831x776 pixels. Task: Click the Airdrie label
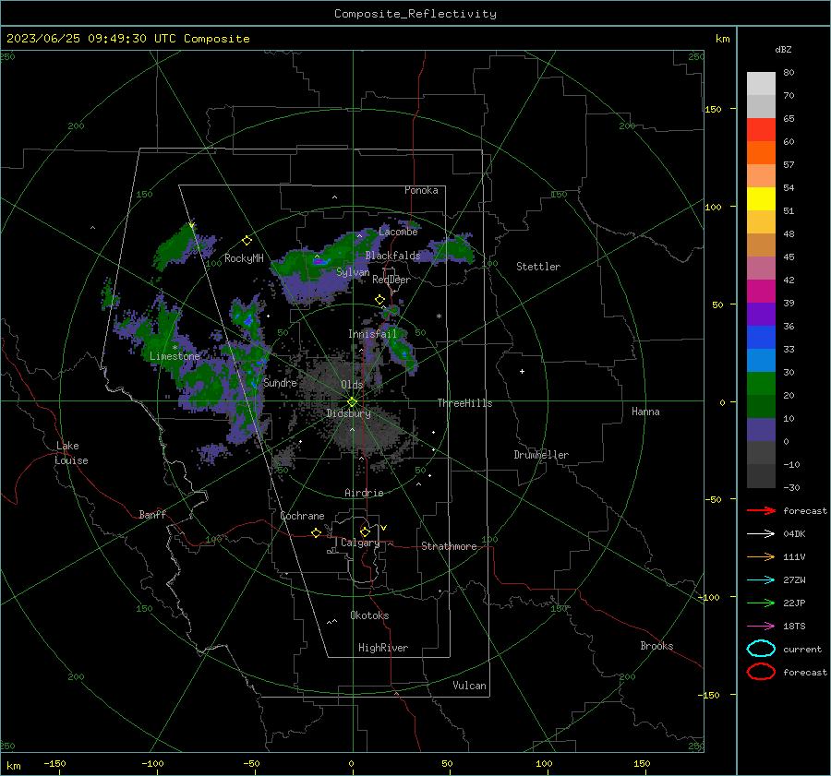click(x=364, y=493)
